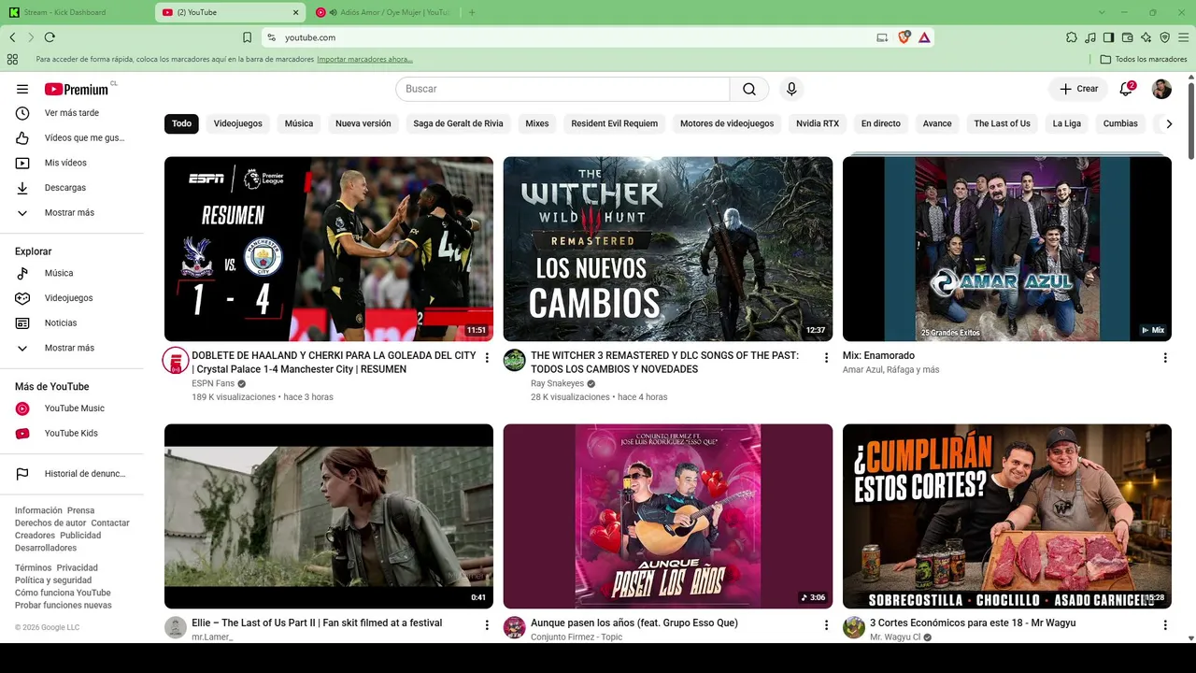Open the Brave Wallet icon
1196x673 pixels.
(1128, 37)
